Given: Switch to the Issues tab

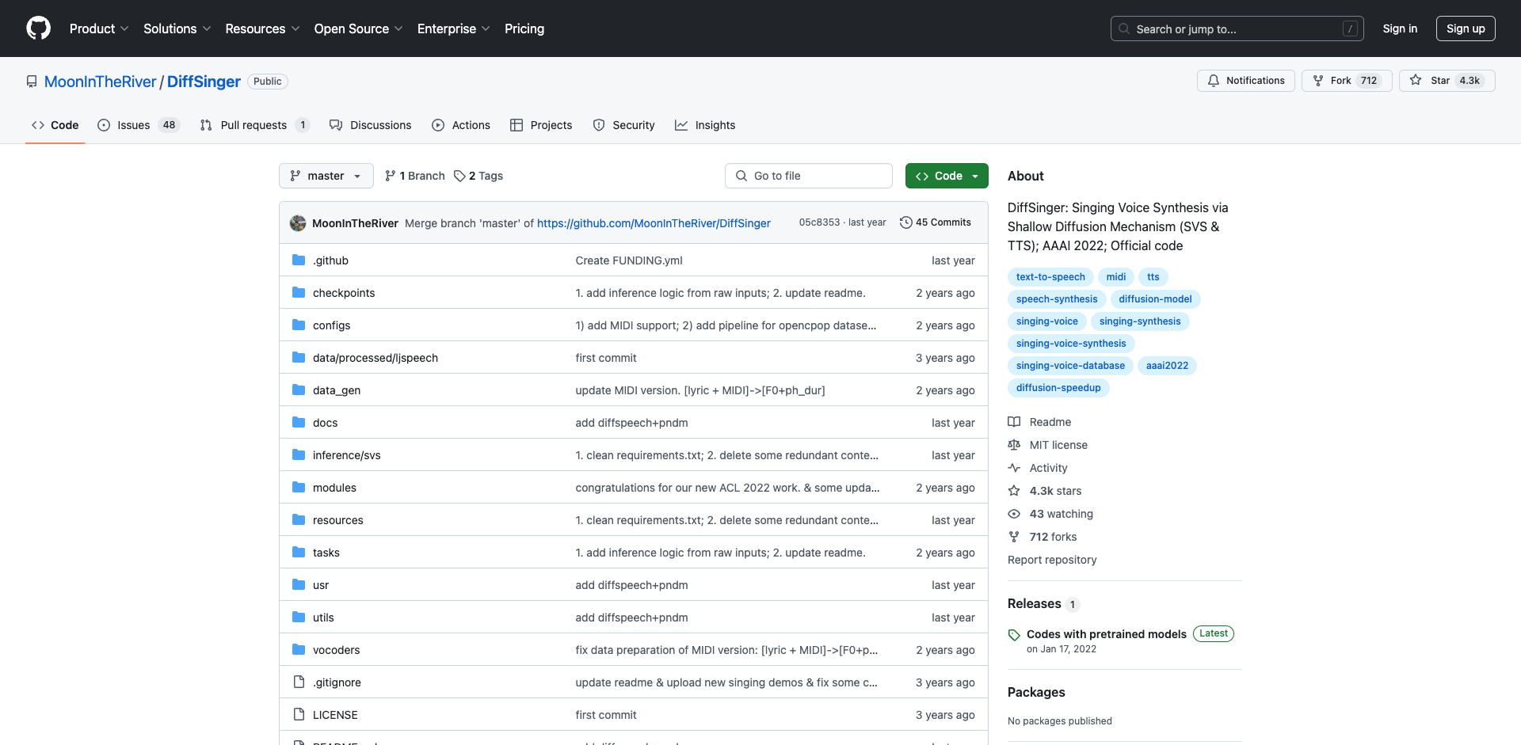Looking at the screenshot, I should coord(139,125).
